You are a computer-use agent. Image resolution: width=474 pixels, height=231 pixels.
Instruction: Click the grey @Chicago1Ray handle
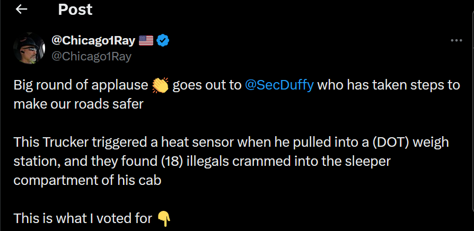pos(91,56)
